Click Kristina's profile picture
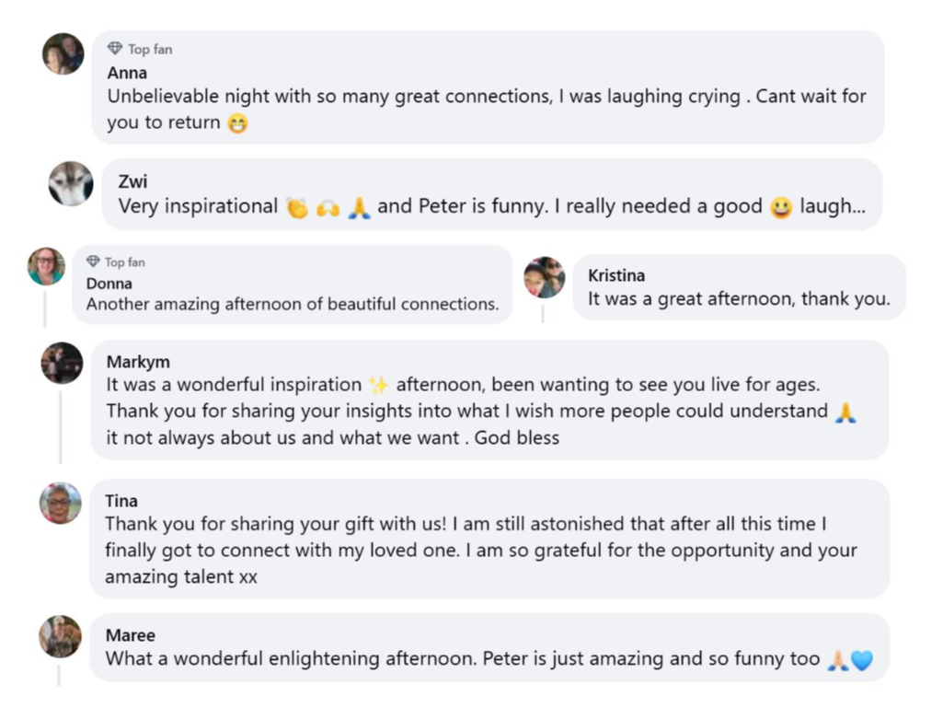The height and width of the screenshot is (708, 943). [x=545, y=277]
